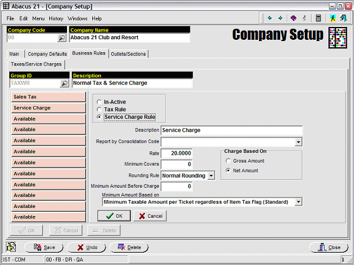Open the Edit menu
The image size is (354, 265).
pyautogui.click(x=23, y=18)
